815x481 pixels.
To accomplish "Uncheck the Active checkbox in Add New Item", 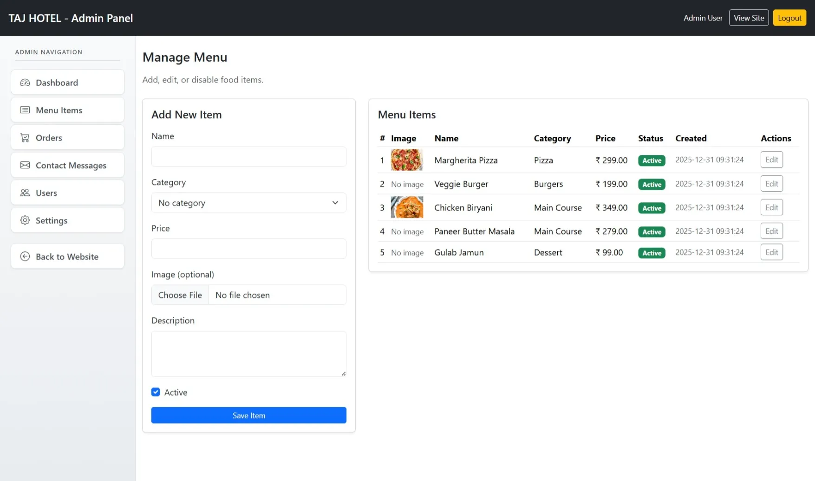I will (x=155, y=392).
